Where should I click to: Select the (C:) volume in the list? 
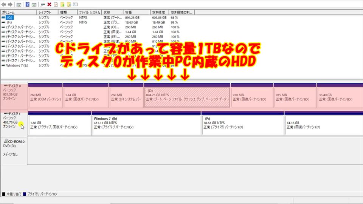9,18
